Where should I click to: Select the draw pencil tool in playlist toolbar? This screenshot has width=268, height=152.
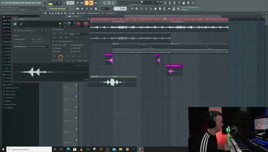pos(50,13)
